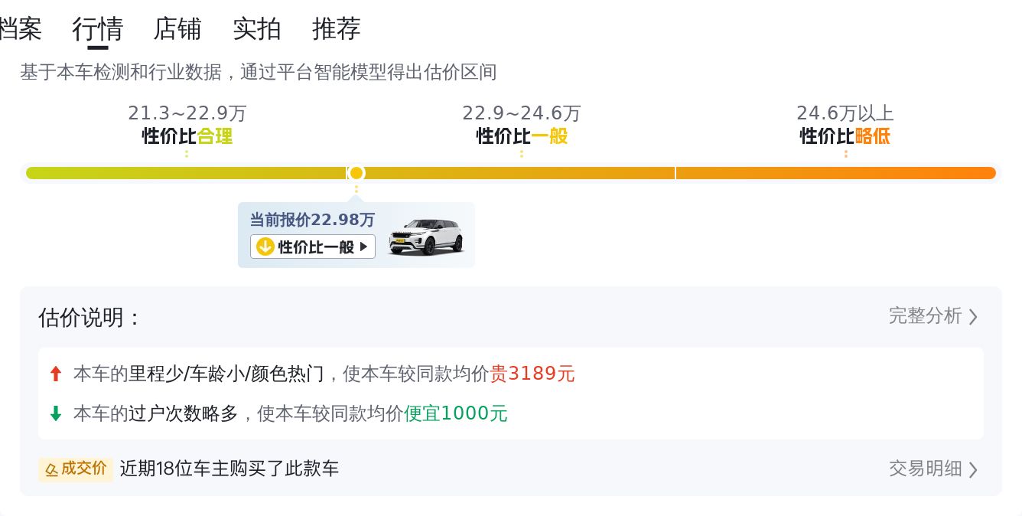This screenshot has height=516, width=1022.
Task: Expand the chevron beside 交易明细
Action: tap(973, 469)
